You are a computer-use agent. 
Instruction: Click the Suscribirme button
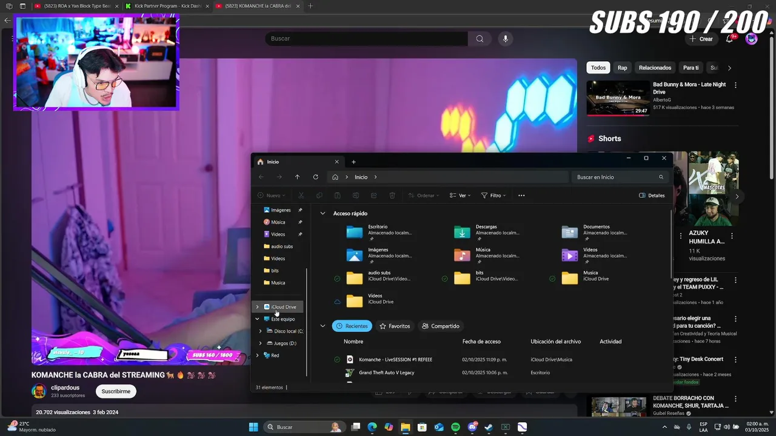click(116, 391)
